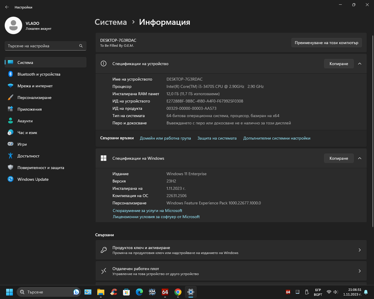
Task: Click the search magnifier in settings field
Action: 81,46
